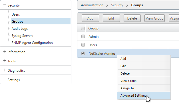Expand the Diagnostics section plus icon
The image size is (179, 108).
pyautogui.click(x=5, y=70)
